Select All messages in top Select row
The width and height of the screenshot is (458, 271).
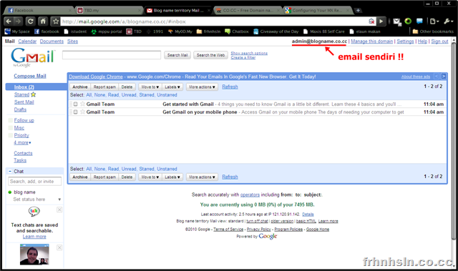tap(89, 95)
